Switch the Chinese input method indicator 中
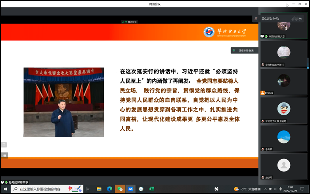This screenshot has height=194, width=310. pos(280,189)
